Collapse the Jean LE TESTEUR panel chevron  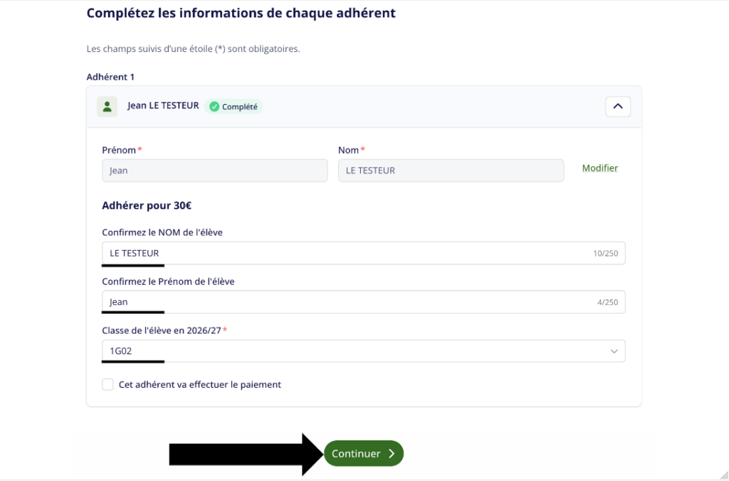618,106
